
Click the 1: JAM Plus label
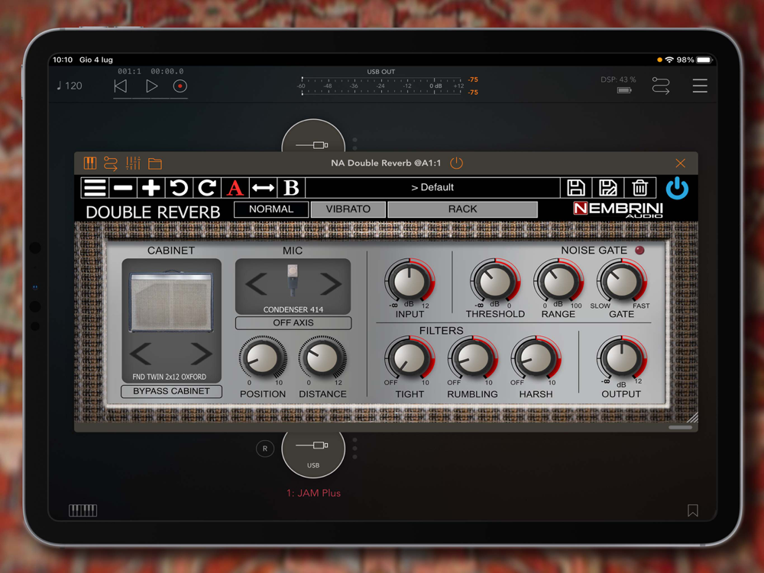[313, 493]
